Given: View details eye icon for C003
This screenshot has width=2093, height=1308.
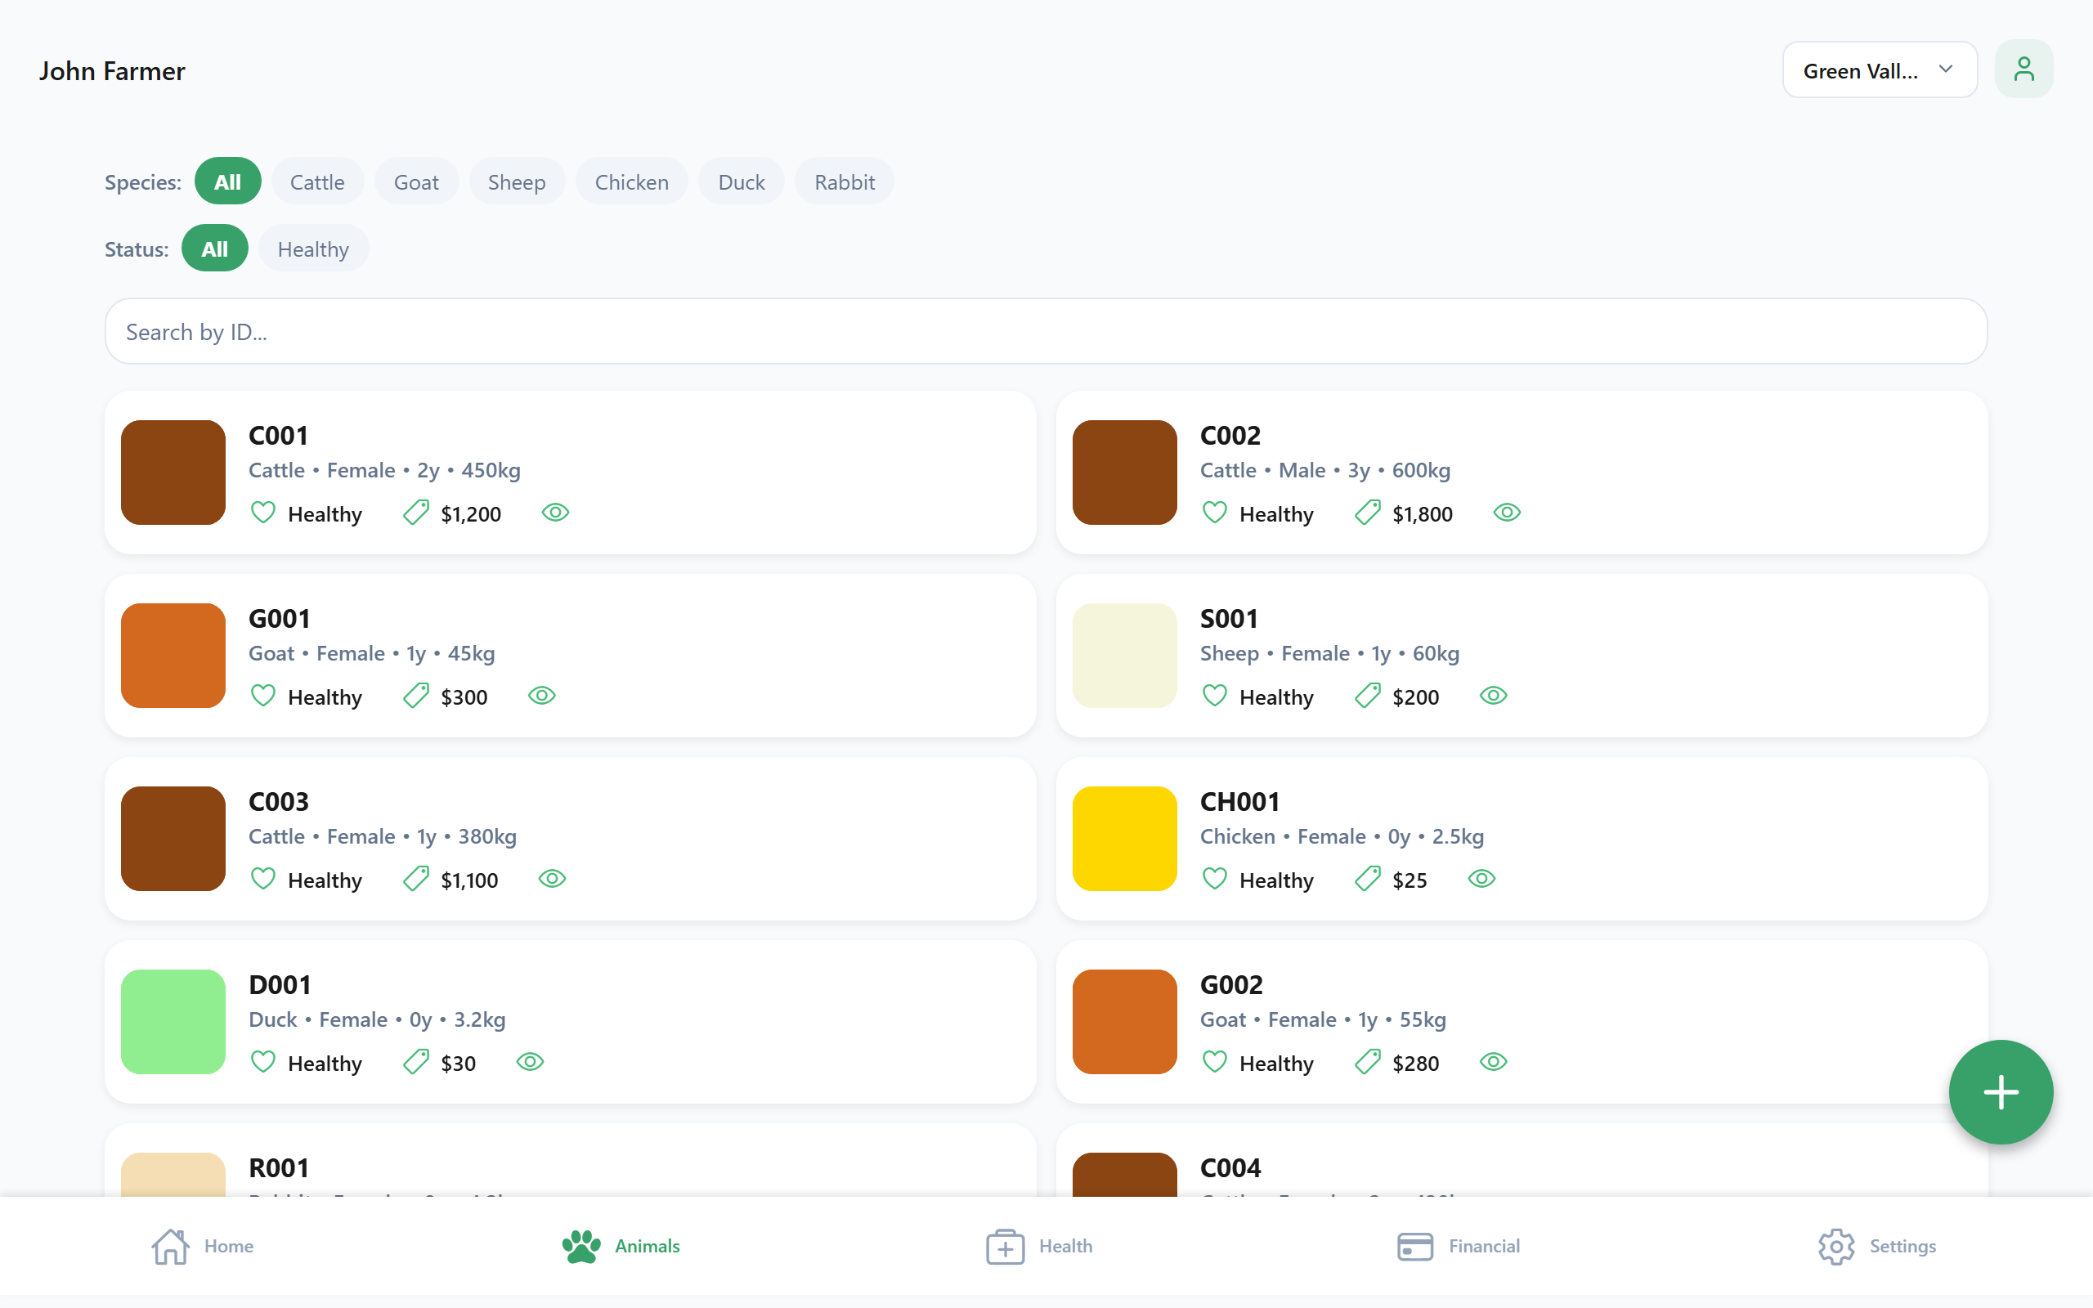Looking at the screenshot, I should pyautogui.click(x=552, y=879).
